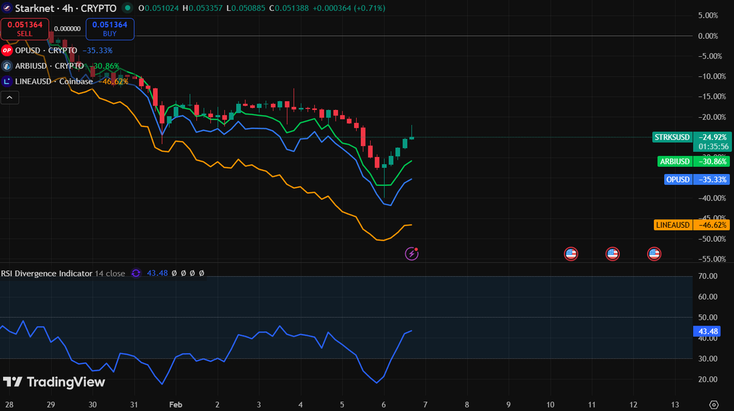Click the '14 close' RSI parameters
The width and height of the screenshot is (734, 411).
point(110,274)
